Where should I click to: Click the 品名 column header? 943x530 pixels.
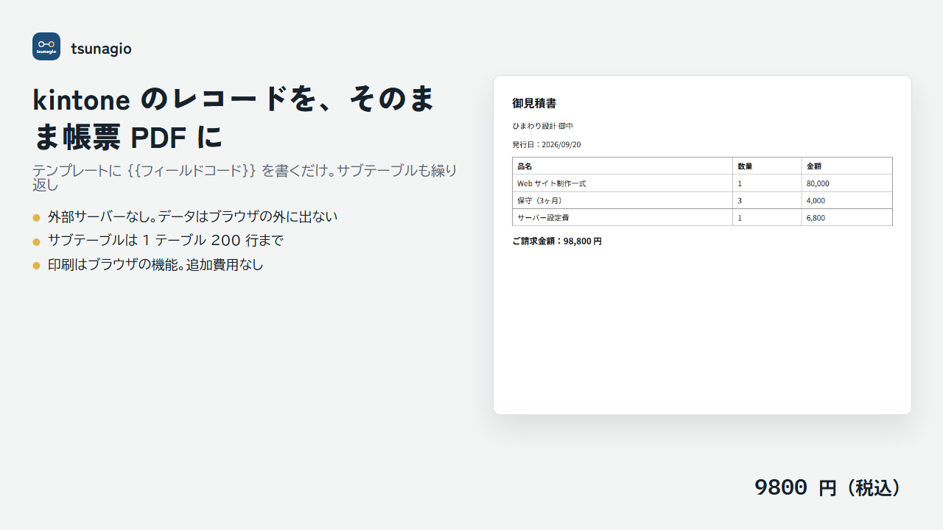[623, 166]
